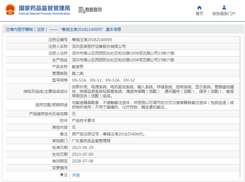Click the model spec SN-S1A, SN-S1 cell
245x182 pixels.
pyautogui.click(x=103, y=80)
